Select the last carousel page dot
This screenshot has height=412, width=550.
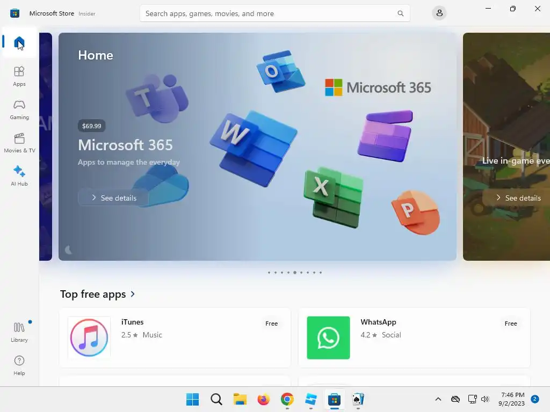pyautogui.click(x=321, y=273)
